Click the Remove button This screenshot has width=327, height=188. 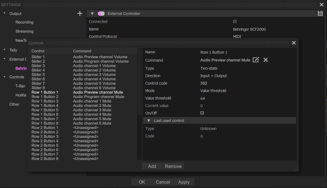click(x=173, y=166)
